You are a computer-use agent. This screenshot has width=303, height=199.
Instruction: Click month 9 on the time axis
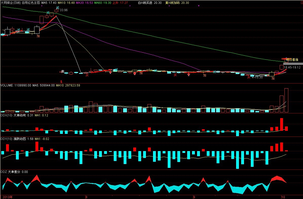tap(194, 197)
